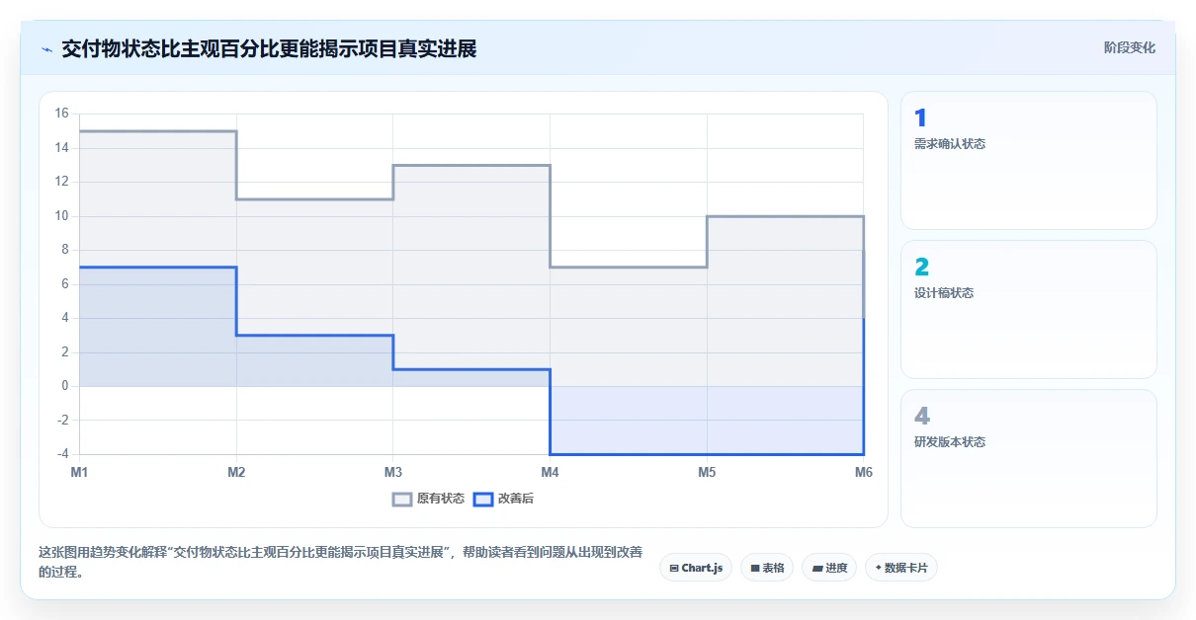
Task: Select the 数据卡片 tag chip
Action: tap(901, 568)
